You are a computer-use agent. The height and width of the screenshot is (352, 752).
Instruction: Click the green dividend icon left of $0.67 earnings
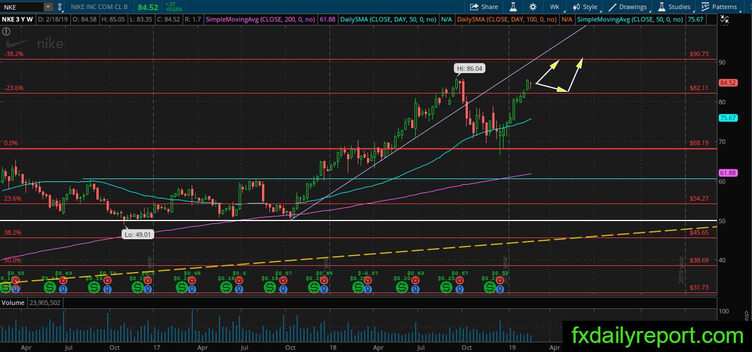pyautogui.click(x=446, y=288)
